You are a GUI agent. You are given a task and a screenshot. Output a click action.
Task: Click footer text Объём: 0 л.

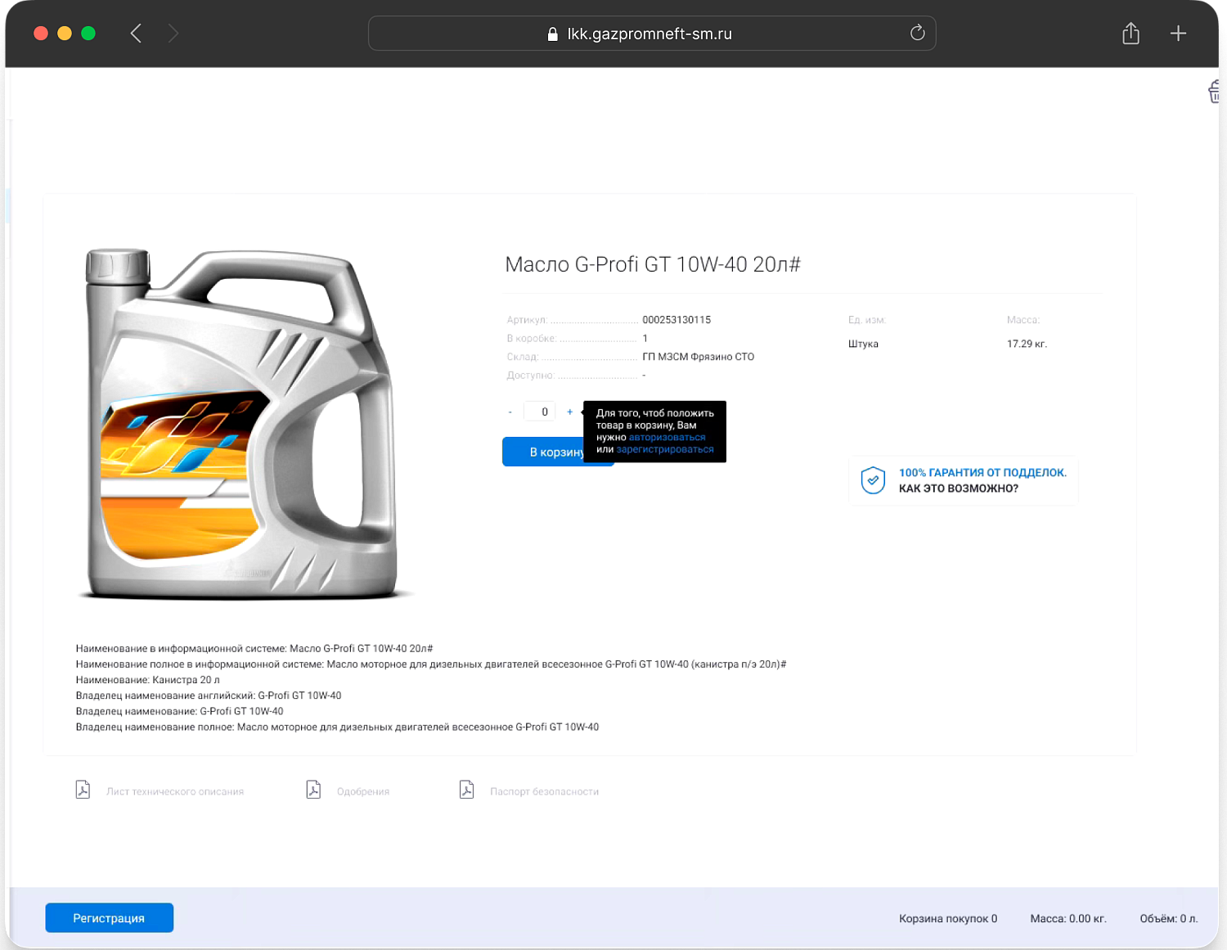pyautogui.click(x=1169, y=919)
